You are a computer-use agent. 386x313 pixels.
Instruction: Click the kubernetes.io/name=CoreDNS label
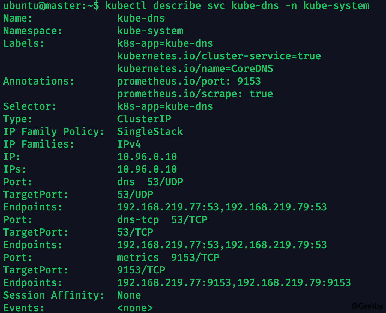195,69
